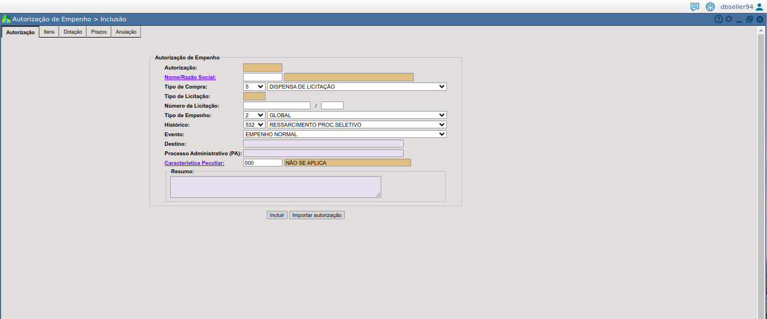Open the dbseller94 user profile icon
767x319 pixels.
pos(760,7)
